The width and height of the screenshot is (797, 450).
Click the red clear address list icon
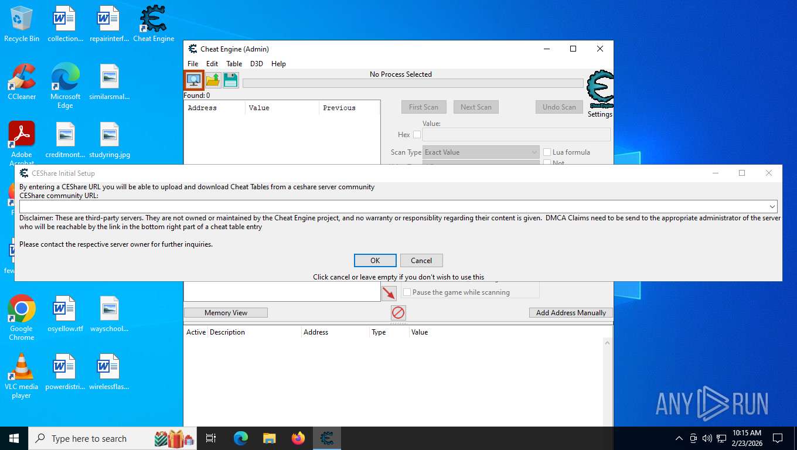click(398, 313)
